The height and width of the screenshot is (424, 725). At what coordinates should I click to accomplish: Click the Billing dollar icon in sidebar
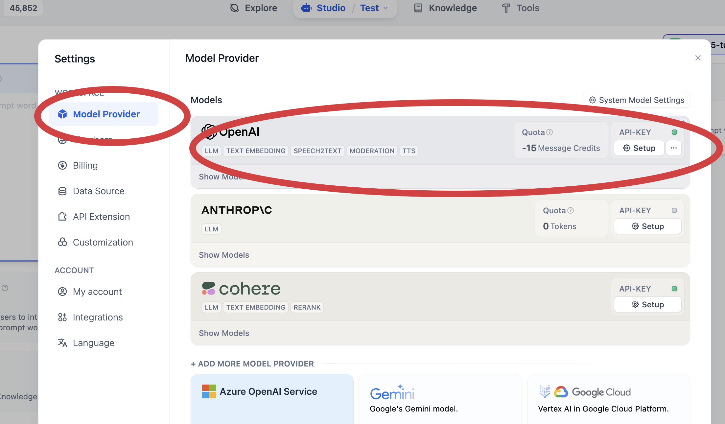pos(62,165)
